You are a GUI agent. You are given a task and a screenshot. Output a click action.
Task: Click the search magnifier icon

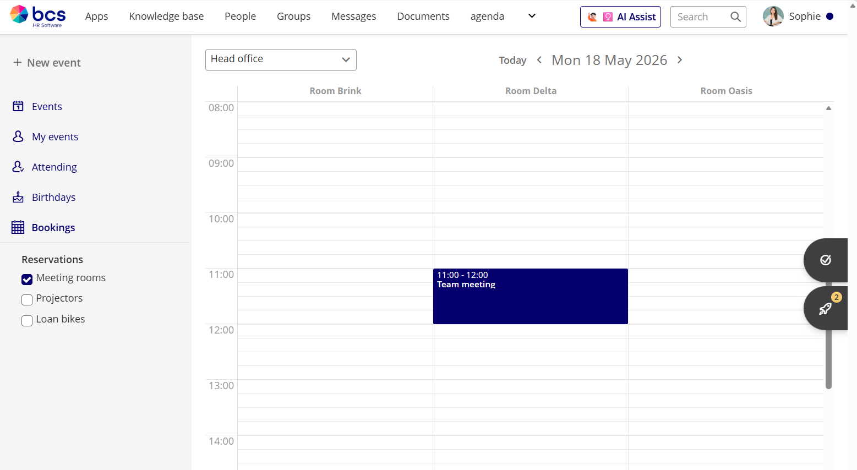click(735, 17)
